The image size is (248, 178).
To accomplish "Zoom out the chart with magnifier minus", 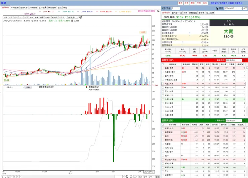I will pos(127,177).
